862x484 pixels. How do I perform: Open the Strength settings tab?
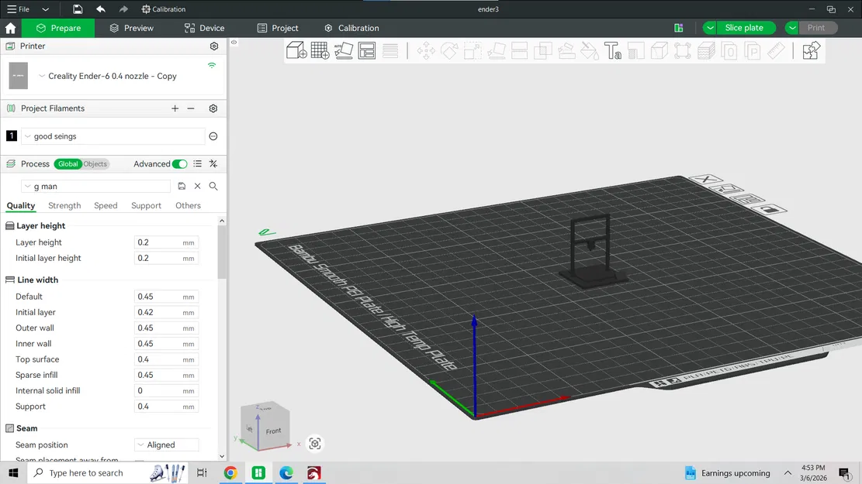tap(64, 205)
